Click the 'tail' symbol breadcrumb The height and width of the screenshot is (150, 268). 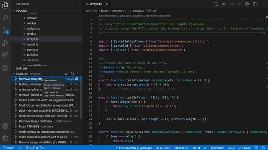(152, 11)
